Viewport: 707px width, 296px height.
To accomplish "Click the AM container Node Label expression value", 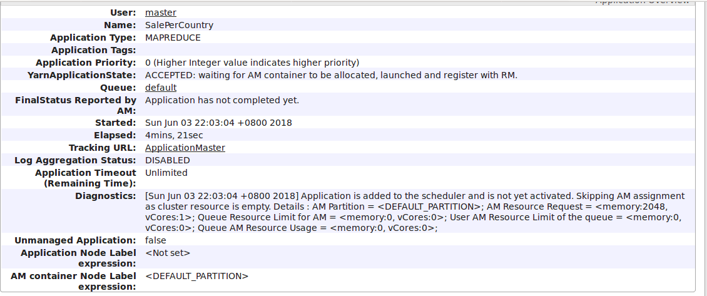I will click(196, 276).
